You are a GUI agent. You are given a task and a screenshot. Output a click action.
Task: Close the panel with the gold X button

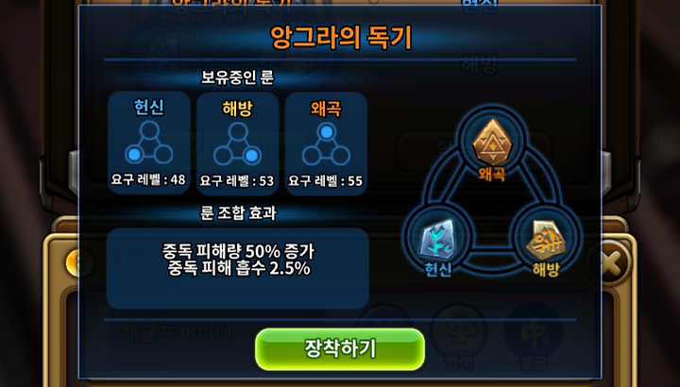tap(612, 262)
